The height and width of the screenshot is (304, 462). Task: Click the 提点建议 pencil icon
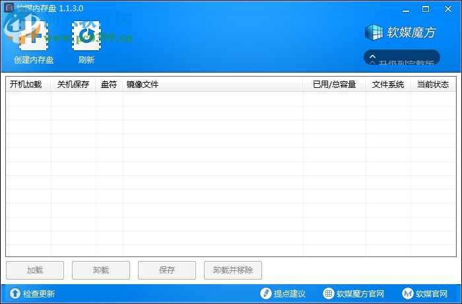point(265,293)
